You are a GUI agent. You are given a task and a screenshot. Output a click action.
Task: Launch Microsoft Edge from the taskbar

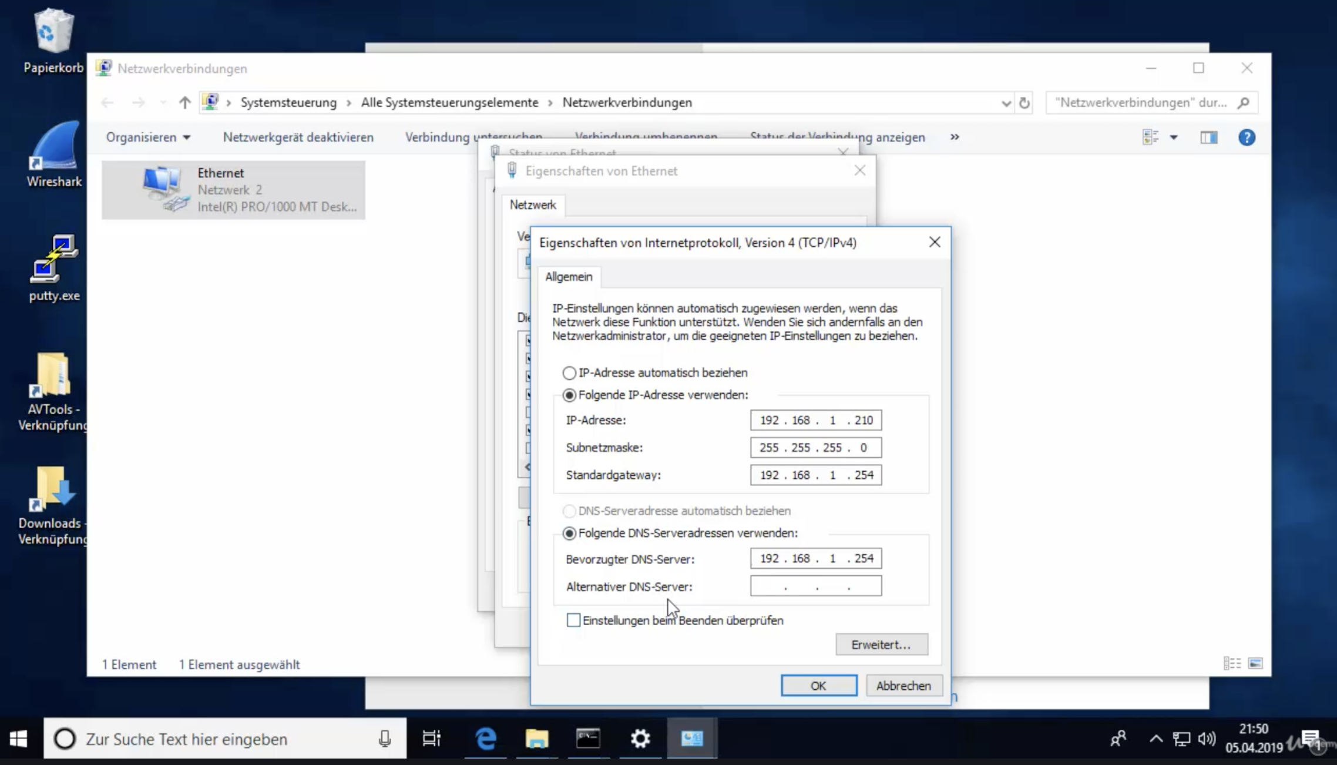[x=486, y=739]
